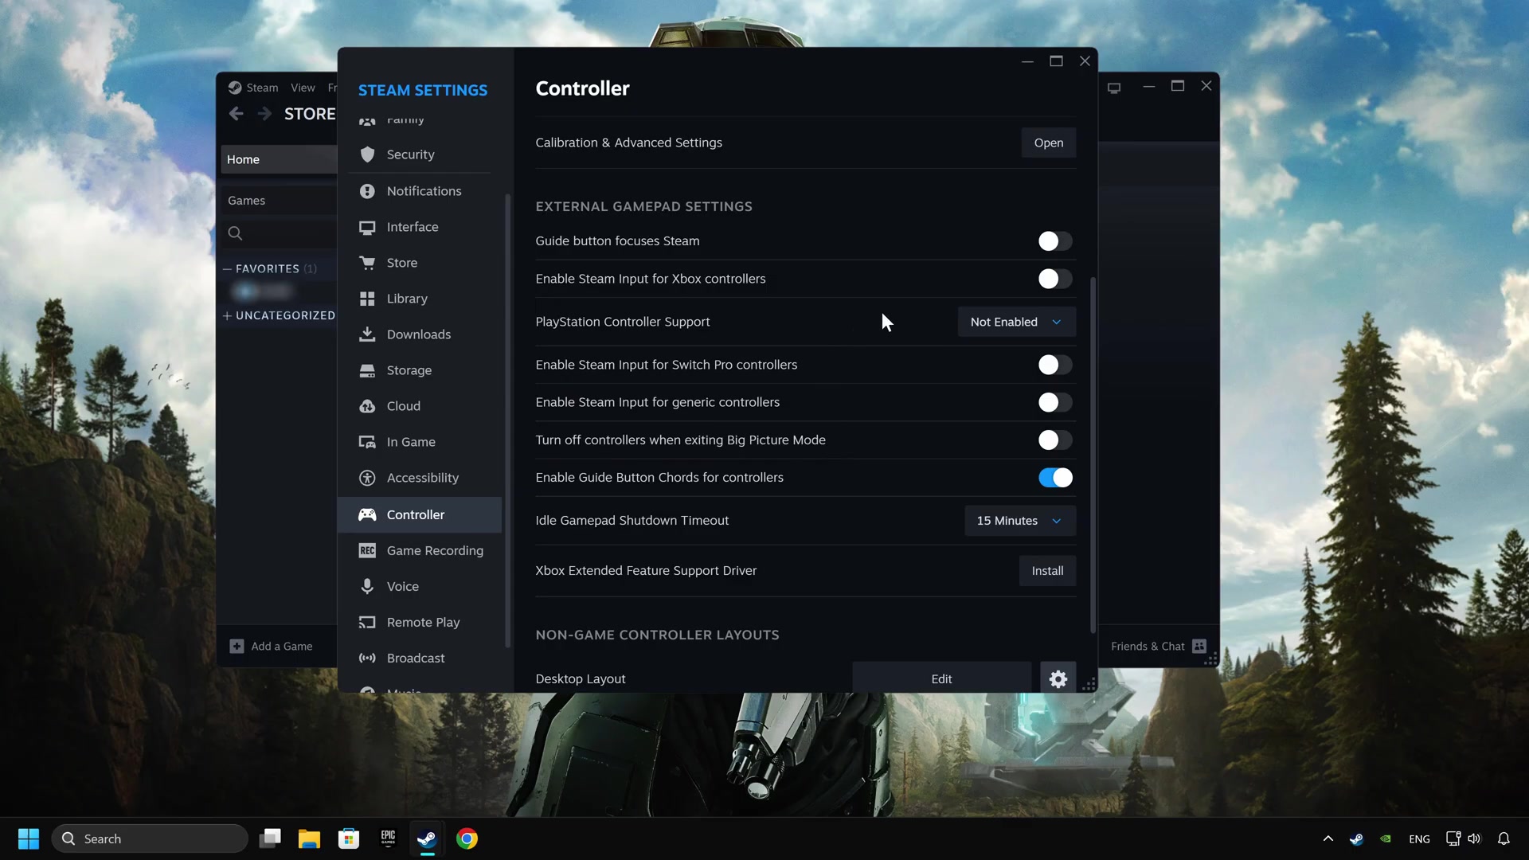Click the Voice microphone icon
Viewport: 1529px width, 860px height.
click(367, 586)
